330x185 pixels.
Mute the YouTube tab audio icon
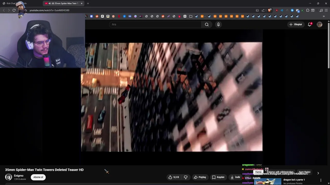tap(49, 3)
